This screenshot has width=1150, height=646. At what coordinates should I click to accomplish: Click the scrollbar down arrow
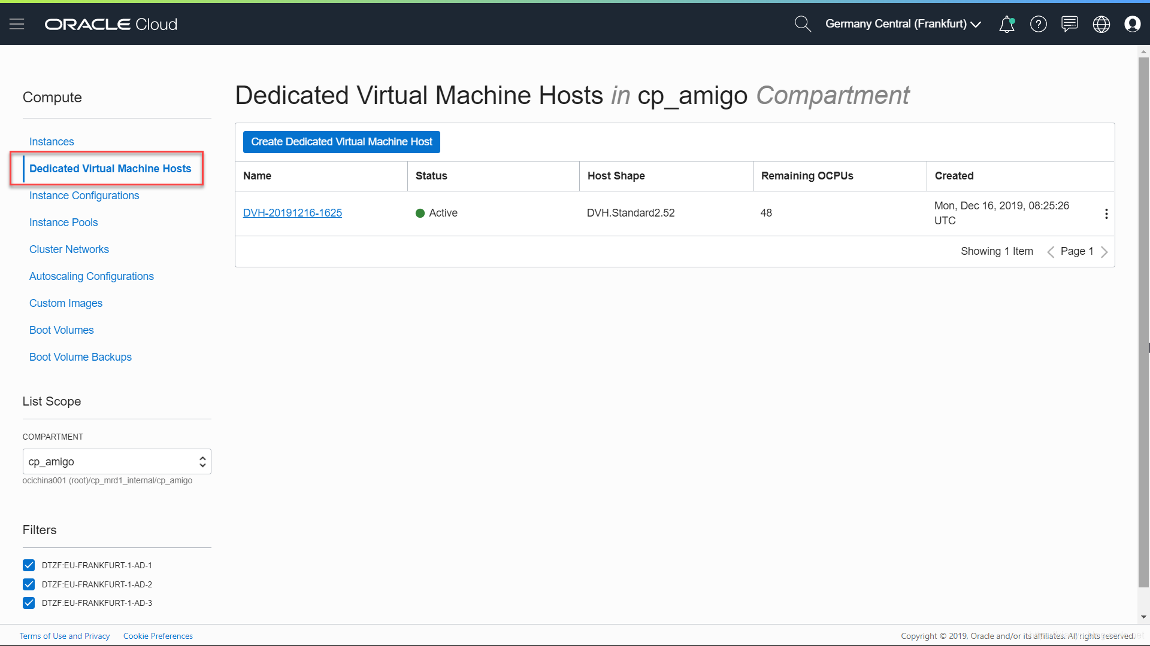(x=1143, y=617)
